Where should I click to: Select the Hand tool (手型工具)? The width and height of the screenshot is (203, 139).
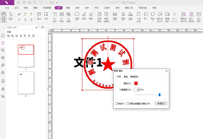tap(3, 16)
